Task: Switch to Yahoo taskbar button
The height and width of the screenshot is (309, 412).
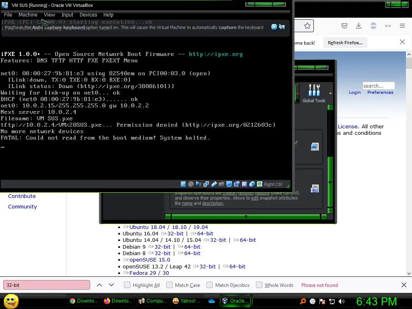Action: [186, 301]
